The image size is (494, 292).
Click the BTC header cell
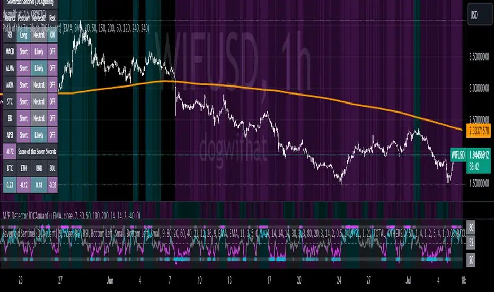coord(10,168)
